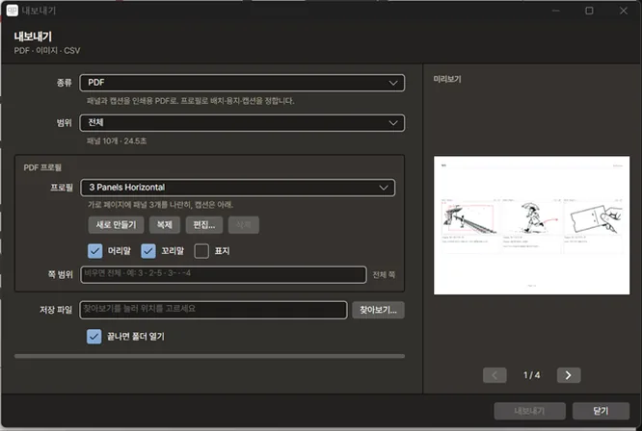Toggle the 끝나면 폴더 열기 checkbox
The image size is (642, 431).
click(x=94, y=336)
